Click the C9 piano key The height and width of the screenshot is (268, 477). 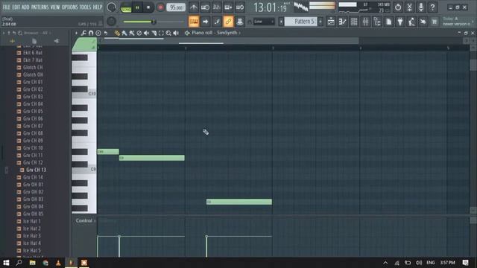point(84,169)
